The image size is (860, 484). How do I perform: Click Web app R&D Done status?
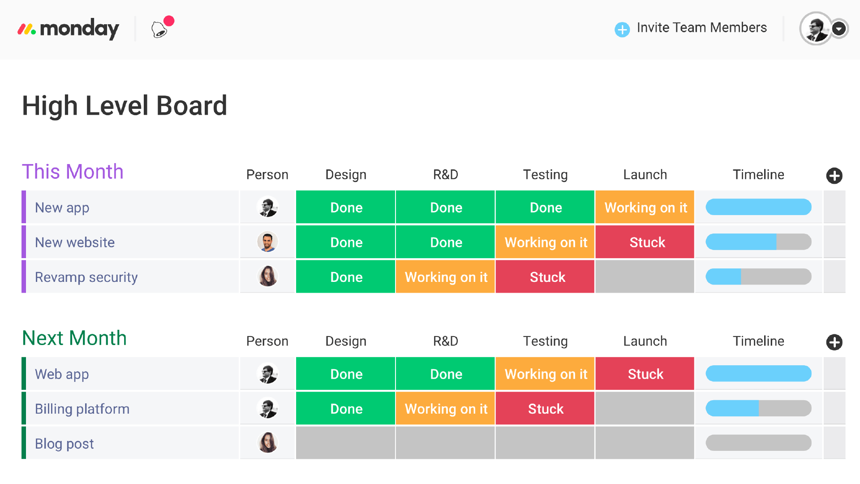(445, 374)
